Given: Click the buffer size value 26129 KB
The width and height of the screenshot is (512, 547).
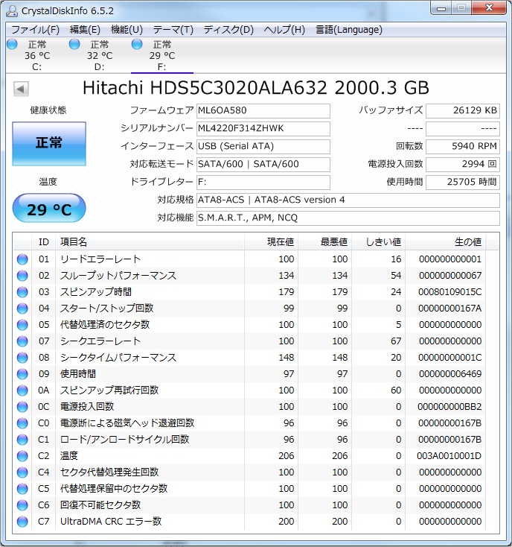Looking at the screenshot, I should pyautogui.click(x=463, y=111).
